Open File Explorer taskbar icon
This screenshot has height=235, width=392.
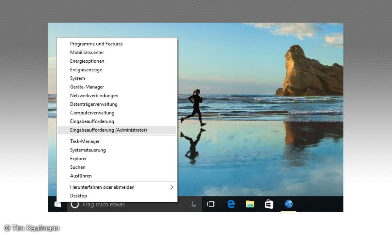[x=250, y=204]
